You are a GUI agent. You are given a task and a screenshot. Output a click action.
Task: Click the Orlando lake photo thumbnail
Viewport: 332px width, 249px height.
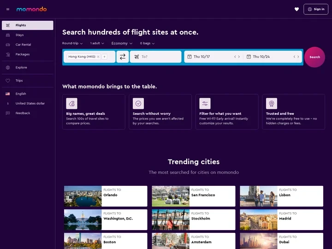[x=83, y=196]
